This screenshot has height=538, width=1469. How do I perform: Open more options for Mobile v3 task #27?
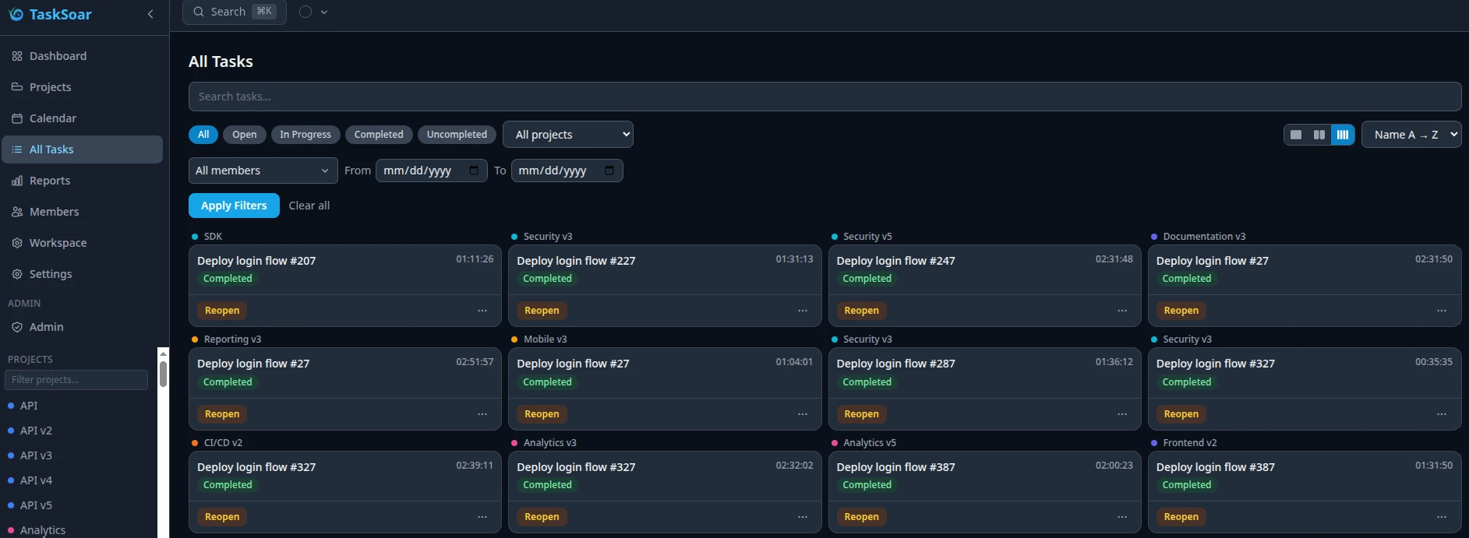coord(803,414)
